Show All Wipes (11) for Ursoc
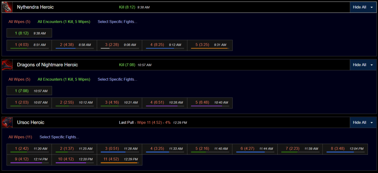This screenshot has width=378, height=173. [20, 137]
